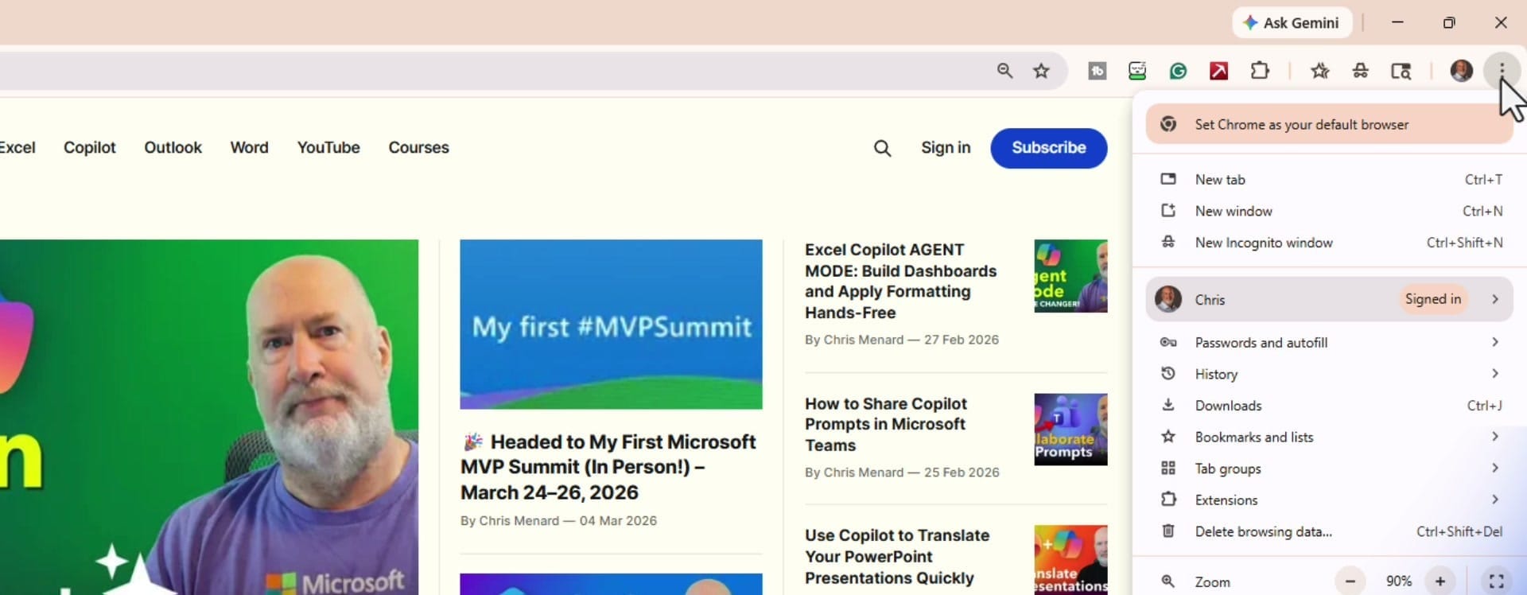Viewport: 1527px width, 595px height.
Task: Go to the YouTube nav link
Action: click(328, 148)
